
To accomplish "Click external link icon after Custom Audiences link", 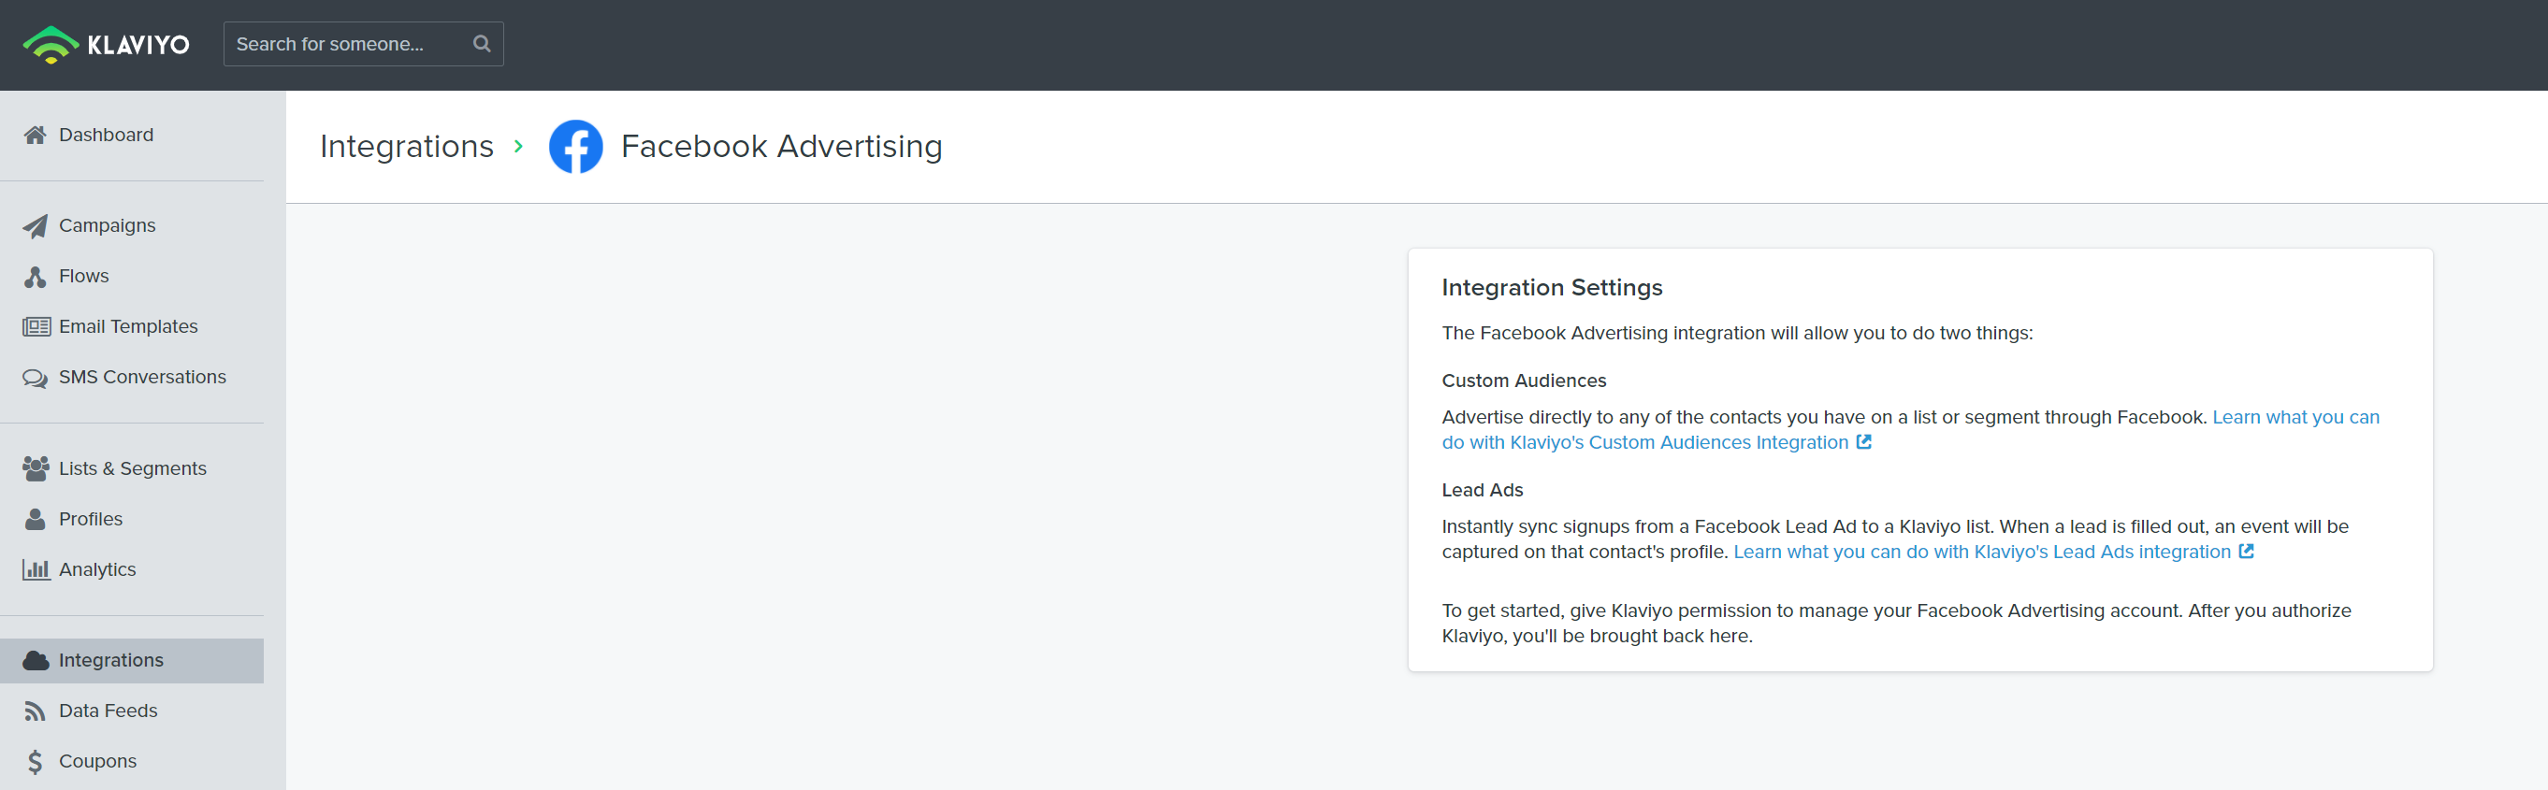I will coord(1863,442).
